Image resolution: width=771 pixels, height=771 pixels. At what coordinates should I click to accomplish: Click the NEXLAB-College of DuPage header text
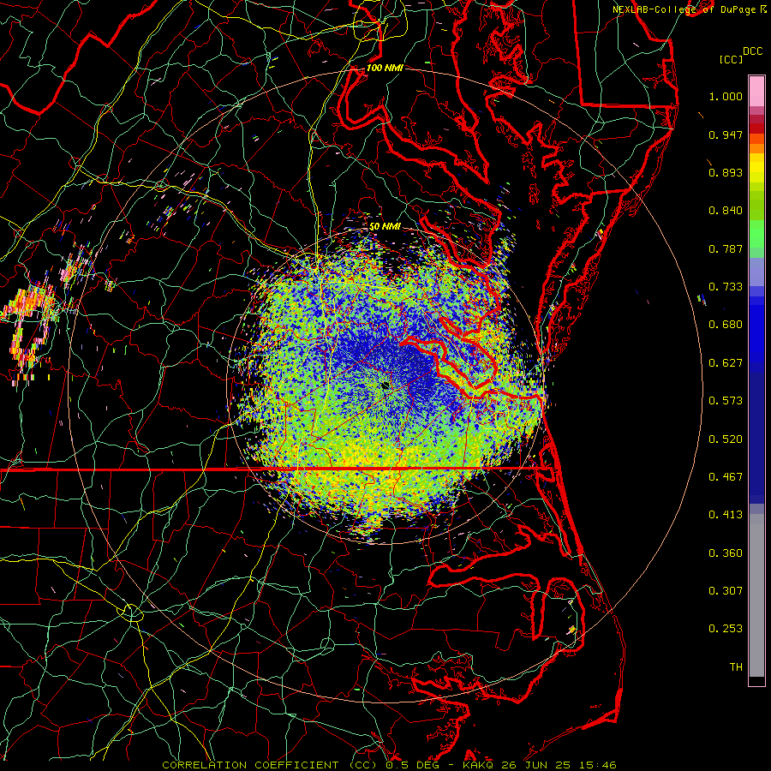[x=684, y=9]
